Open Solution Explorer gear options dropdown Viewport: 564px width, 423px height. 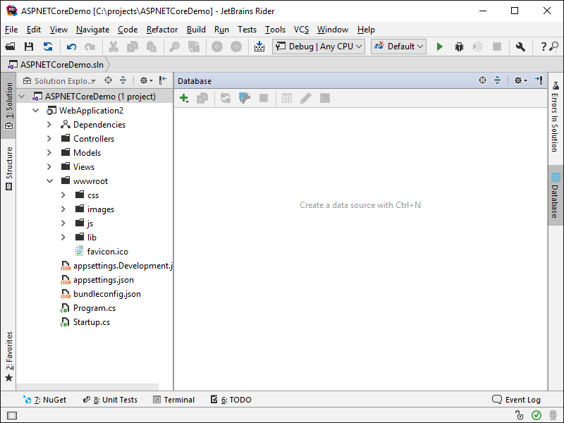point(147,80)
